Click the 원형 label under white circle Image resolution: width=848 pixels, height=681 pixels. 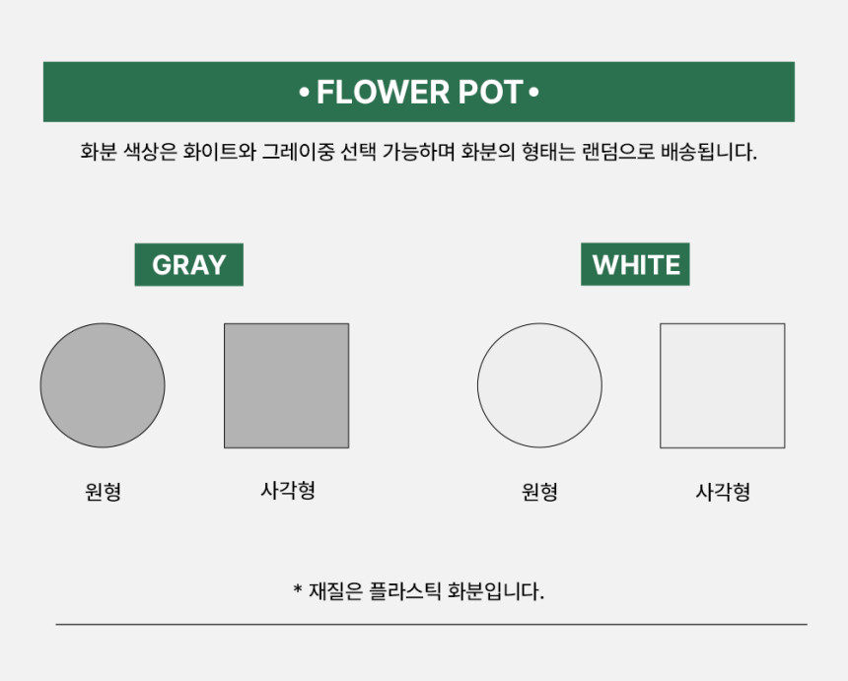click(x=539, y=491)
